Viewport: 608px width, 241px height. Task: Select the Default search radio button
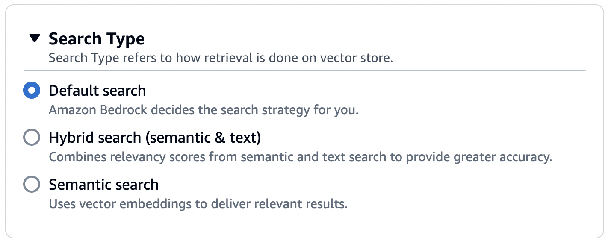pyautogui.click(x=32, y=91)
